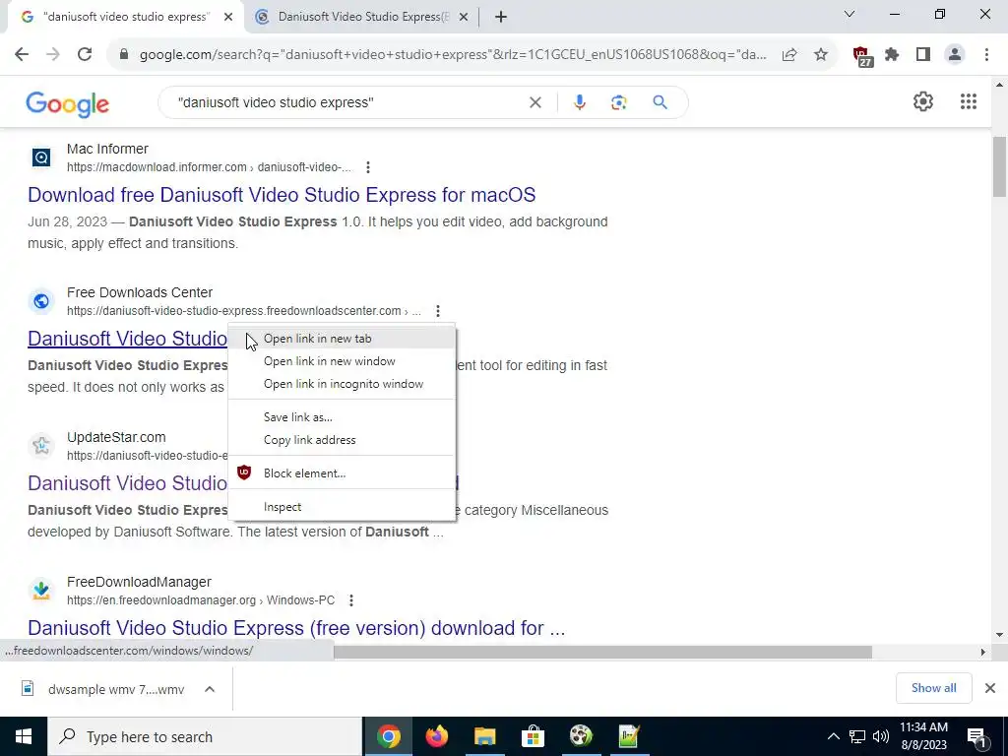
Task: Open Chrome's three-dot menu
Action: pyautogui.click(x=986, y=55)
